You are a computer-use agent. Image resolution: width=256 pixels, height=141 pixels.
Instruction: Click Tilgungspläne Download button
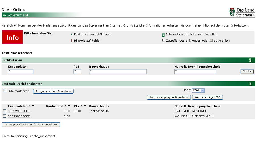point(53,91)
